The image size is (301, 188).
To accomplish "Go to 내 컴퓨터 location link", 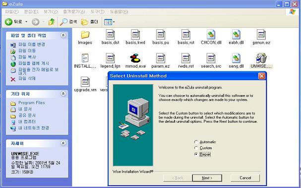I will (27, 121).
